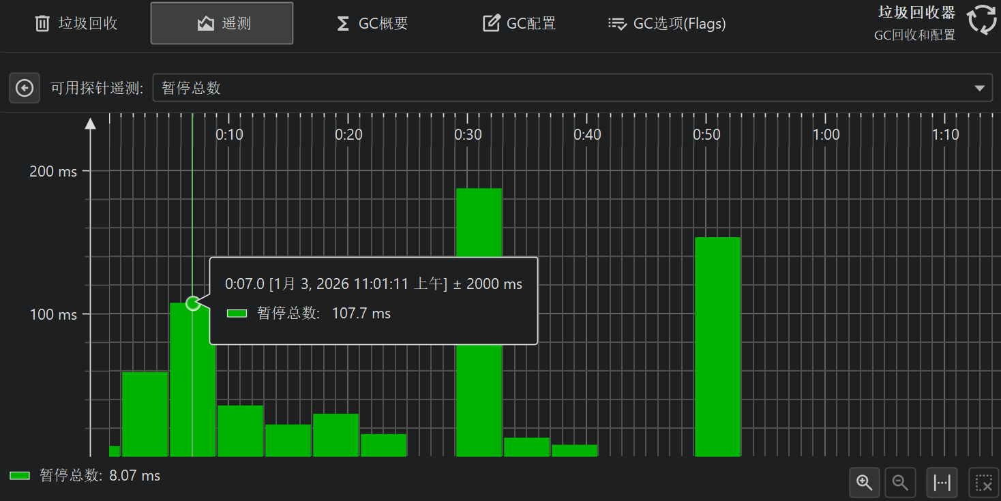Click the 可用探针遥测: label
This screenshot has height=501, width=1001.
tap(97, 88)
